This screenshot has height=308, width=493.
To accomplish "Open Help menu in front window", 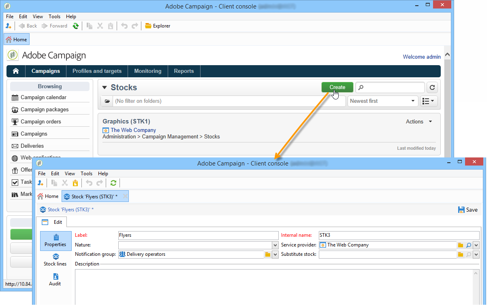I will click(x=103, y=174).
